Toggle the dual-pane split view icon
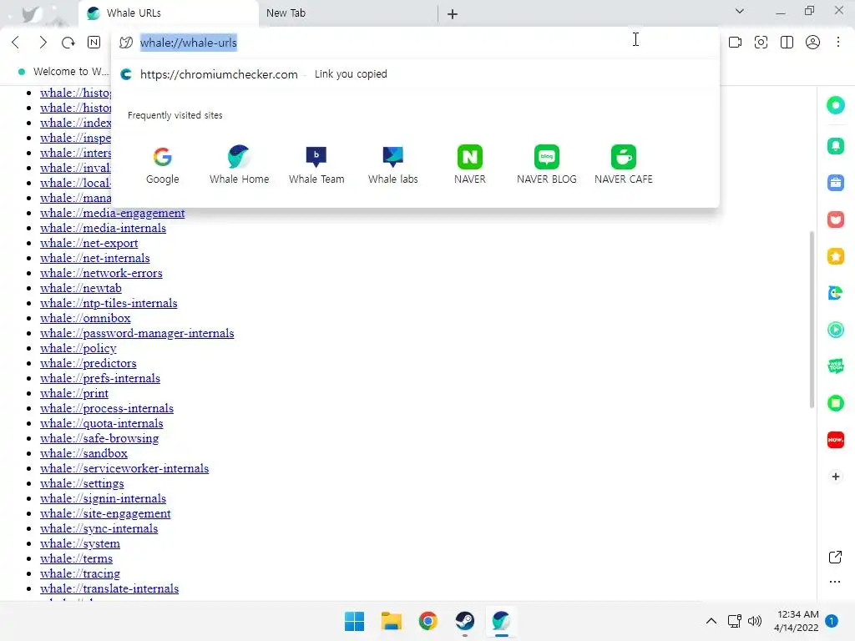The height and width of the screenshot is (641, 855). tap(787, 43)
